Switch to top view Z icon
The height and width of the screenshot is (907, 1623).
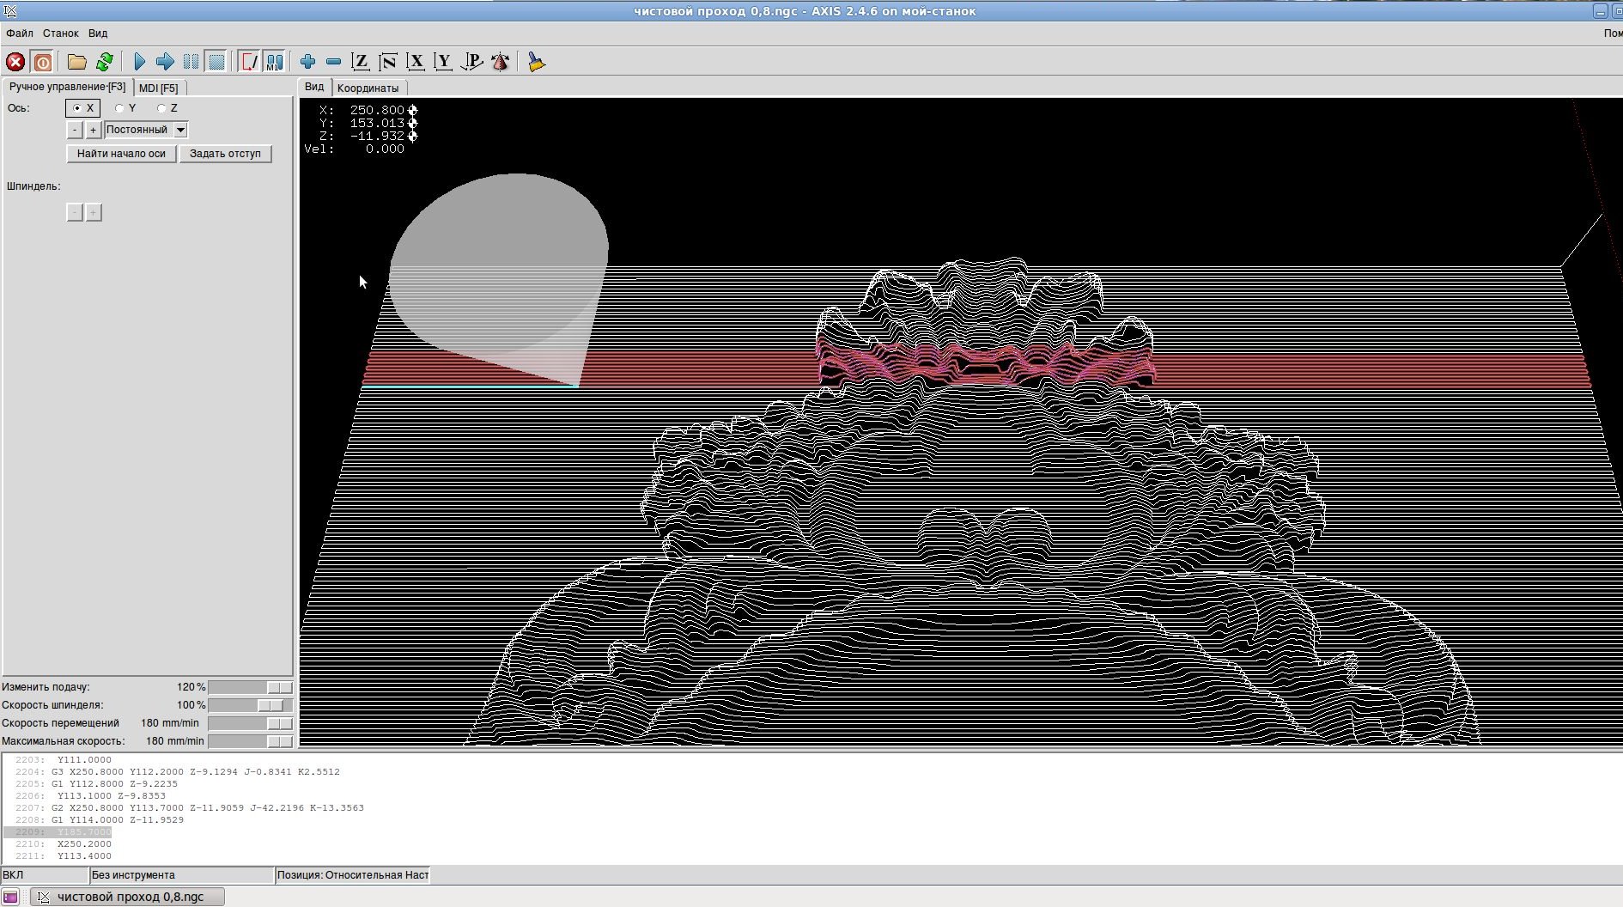(361, 62)
